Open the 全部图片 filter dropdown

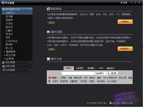coord(101,73)
